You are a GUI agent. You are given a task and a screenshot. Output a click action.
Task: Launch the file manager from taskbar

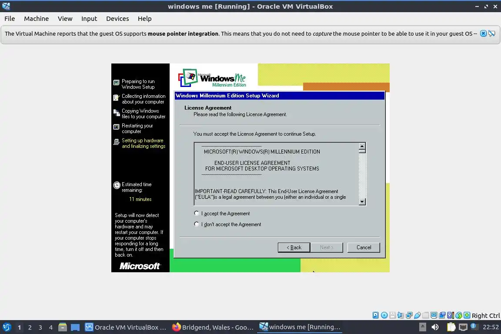[62, 327]
